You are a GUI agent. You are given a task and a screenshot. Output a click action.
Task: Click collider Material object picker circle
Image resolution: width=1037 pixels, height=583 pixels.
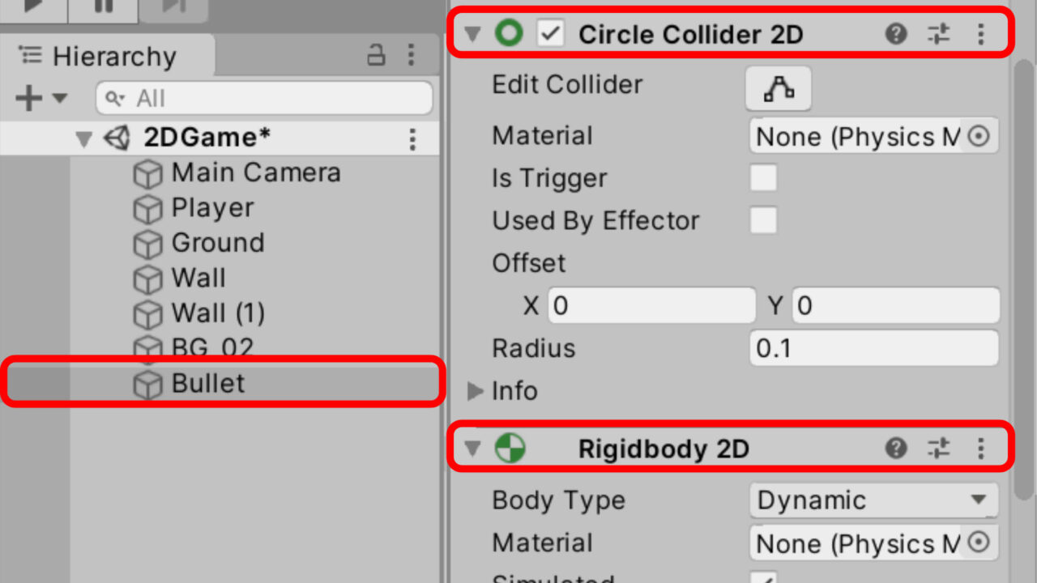tap(979, 136)
